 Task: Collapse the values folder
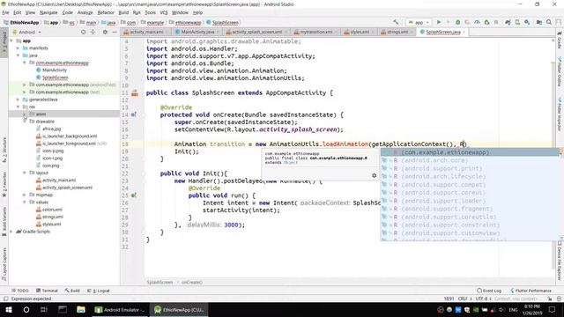(25, 202)
